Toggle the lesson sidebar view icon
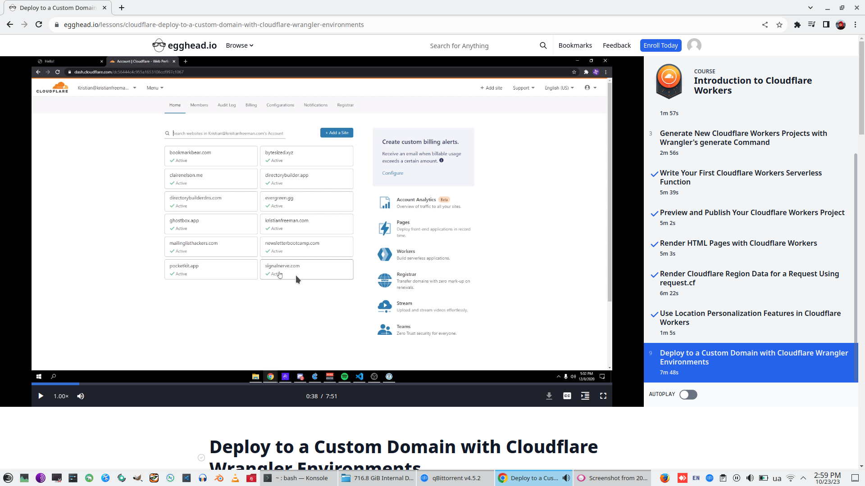 click(x=585, y=396)
